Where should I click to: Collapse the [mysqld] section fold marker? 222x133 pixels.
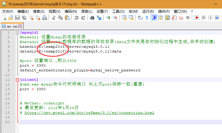[17, 33]
